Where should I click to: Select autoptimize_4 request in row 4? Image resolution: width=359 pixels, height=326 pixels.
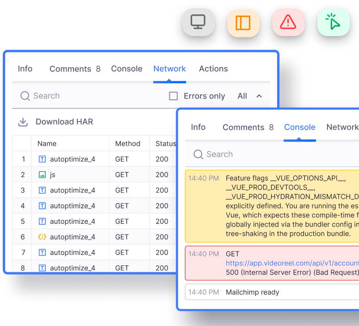(72, 206)
